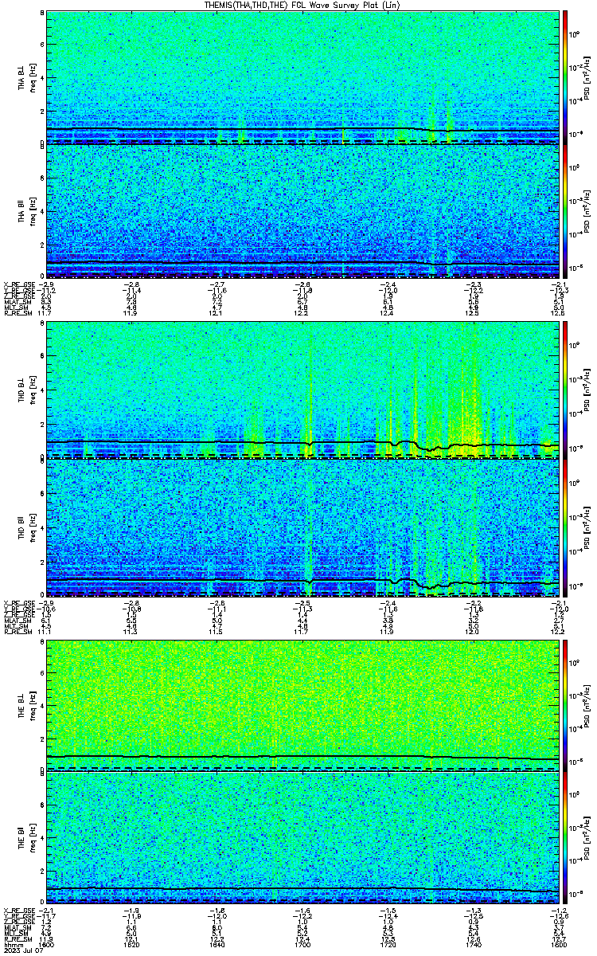Click the PSD color bar beside THD B-perpendicular
597x956 pixels.
[x=566, y=390]
